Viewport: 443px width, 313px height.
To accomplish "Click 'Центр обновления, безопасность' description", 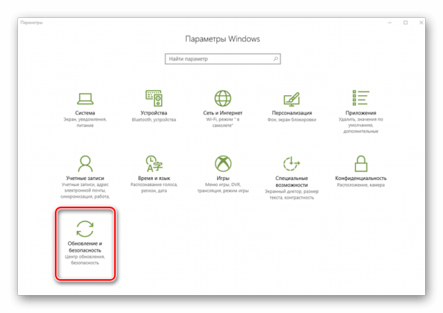I will 85,259.
